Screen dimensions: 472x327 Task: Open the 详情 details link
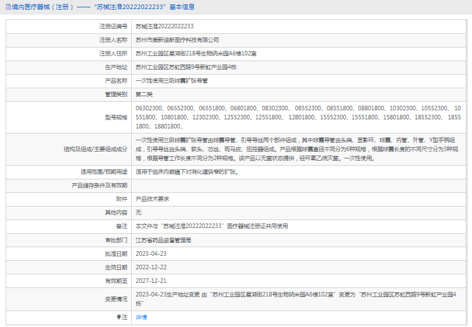point(141,317)
